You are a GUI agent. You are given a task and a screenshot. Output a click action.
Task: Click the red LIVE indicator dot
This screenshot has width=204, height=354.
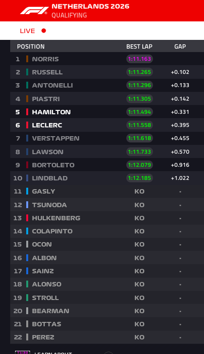(44, 31)
